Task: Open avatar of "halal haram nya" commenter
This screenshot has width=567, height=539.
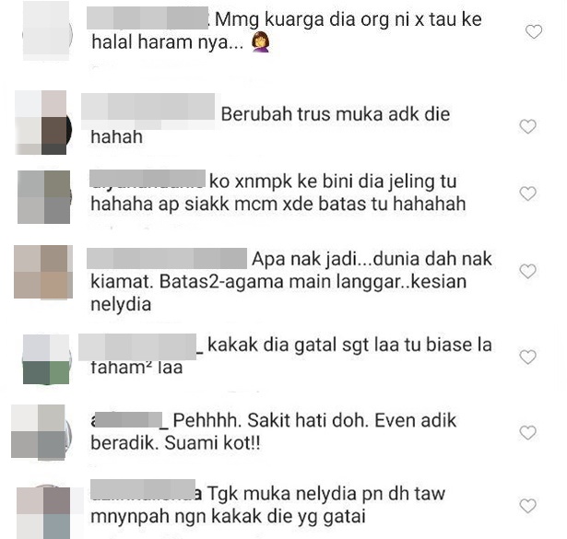Action: click(47, 32)
